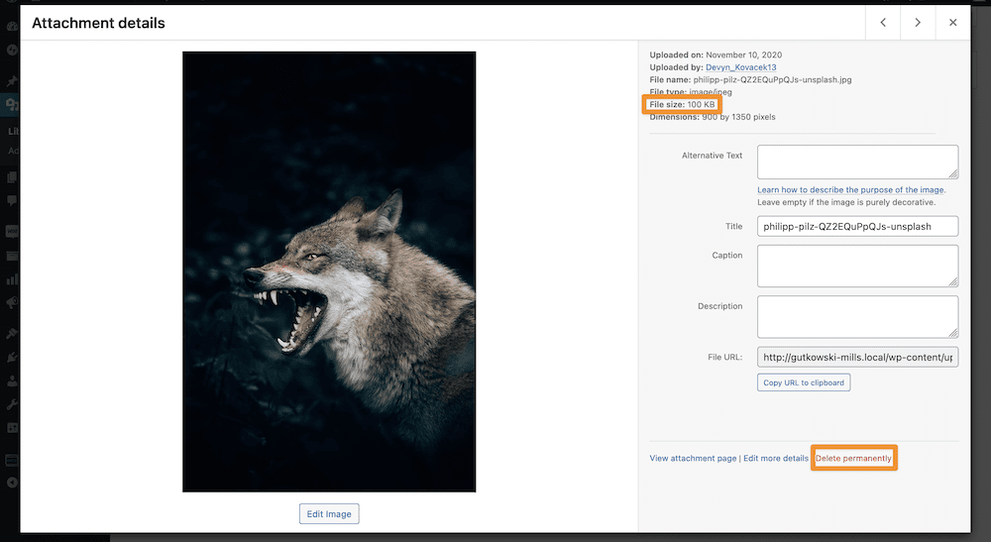The height and width of the screenshot is (542, 991).
Task: Go to previous attachment with left chevron
Action: coord(883,23)
